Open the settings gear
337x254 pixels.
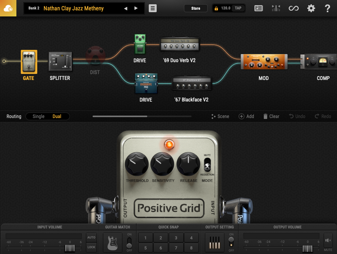point(311,8)
